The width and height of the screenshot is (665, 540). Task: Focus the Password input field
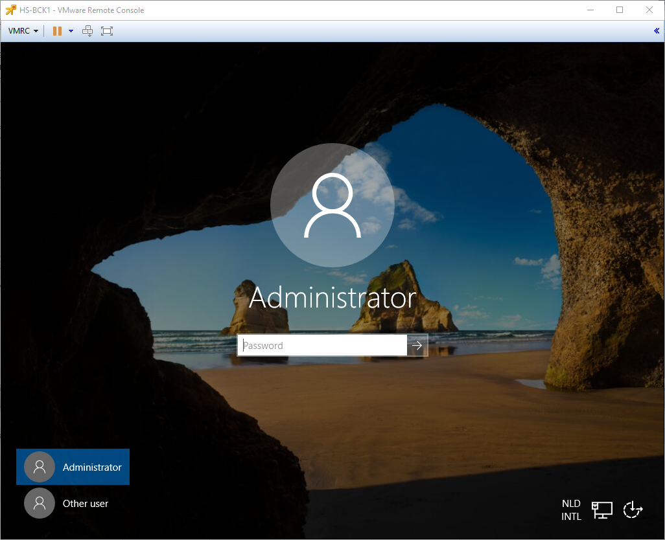coord(322,346)
